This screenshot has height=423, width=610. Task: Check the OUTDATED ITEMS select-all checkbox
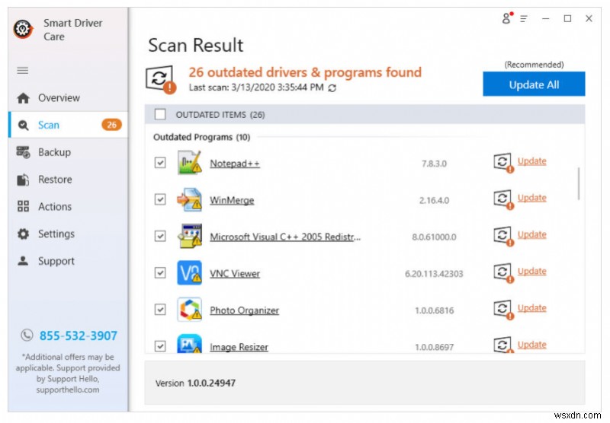pos(160,114)
